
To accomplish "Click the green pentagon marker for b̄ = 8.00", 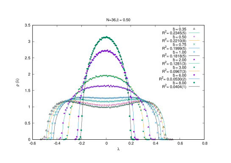I will point(194,83).
